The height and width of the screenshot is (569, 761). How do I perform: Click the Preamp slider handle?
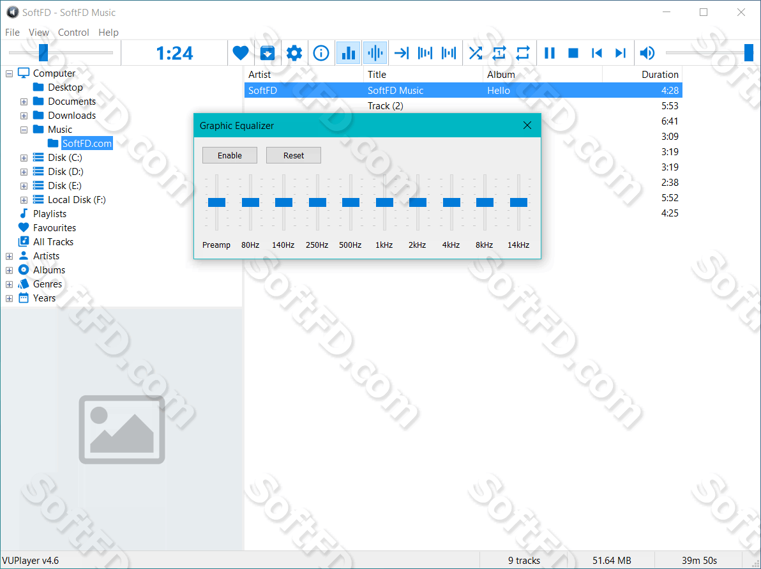click(x=216, y=202)
